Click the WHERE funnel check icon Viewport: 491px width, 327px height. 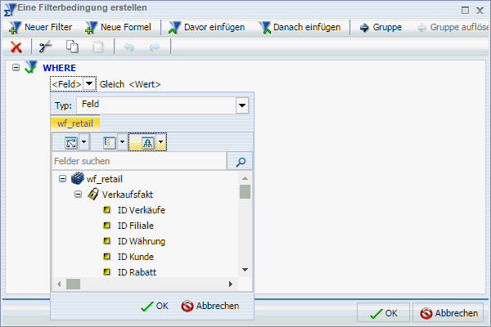31,67
